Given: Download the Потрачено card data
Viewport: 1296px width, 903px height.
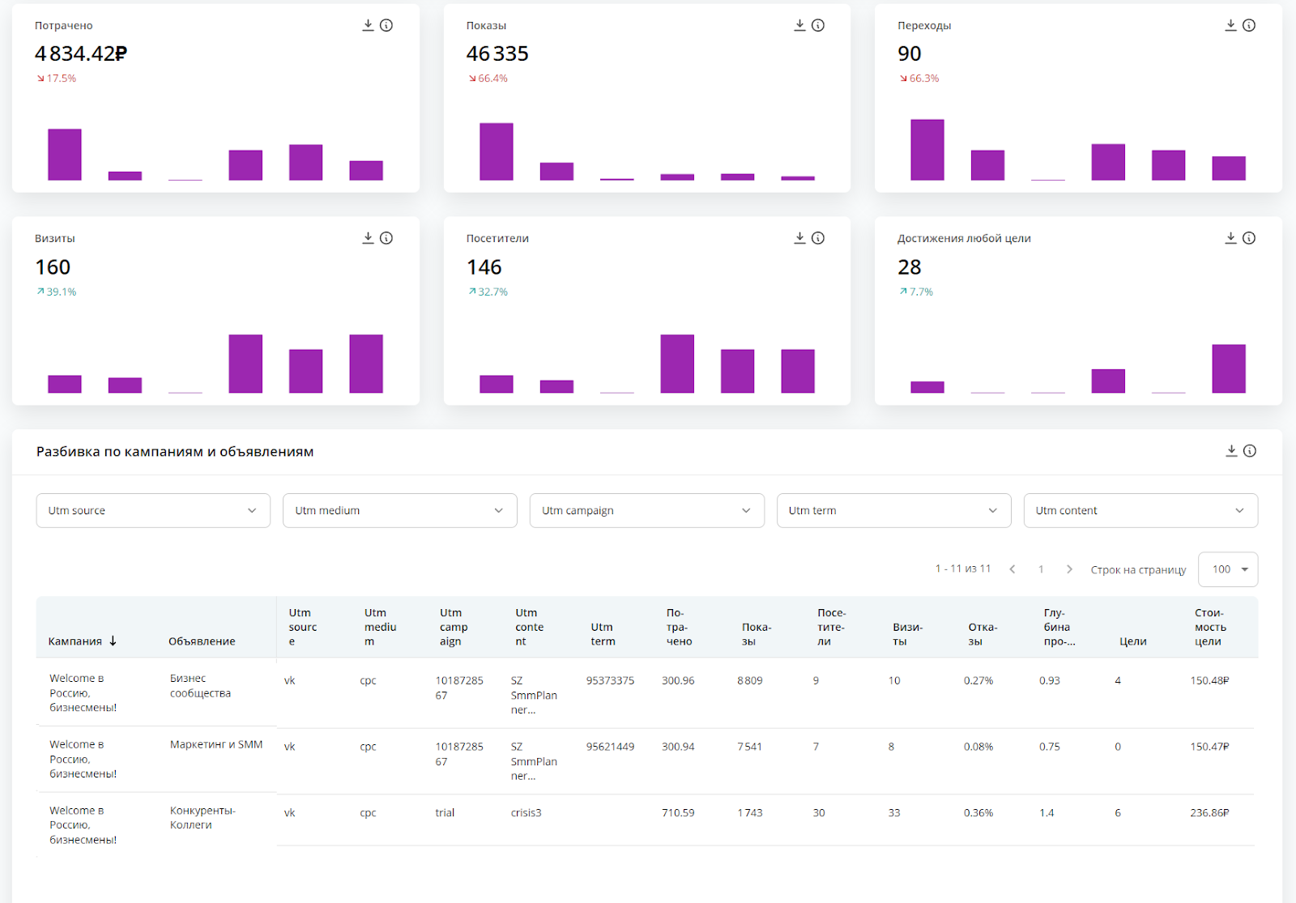Looking at the screenshot, I should click(368, 25).
